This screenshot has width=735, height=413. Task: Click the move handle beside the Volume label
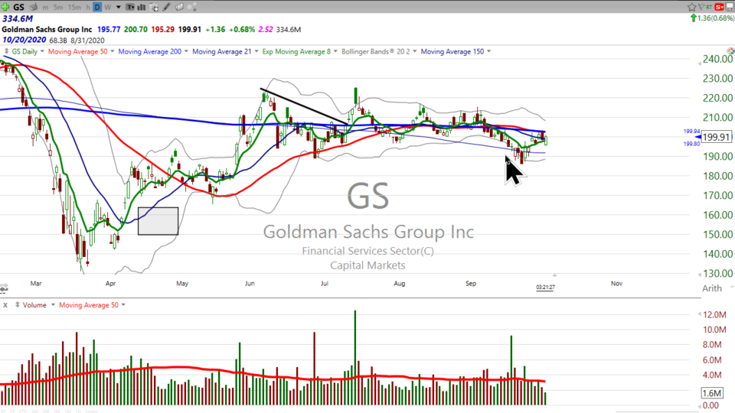pyautogui.click(x=18, y=305)
